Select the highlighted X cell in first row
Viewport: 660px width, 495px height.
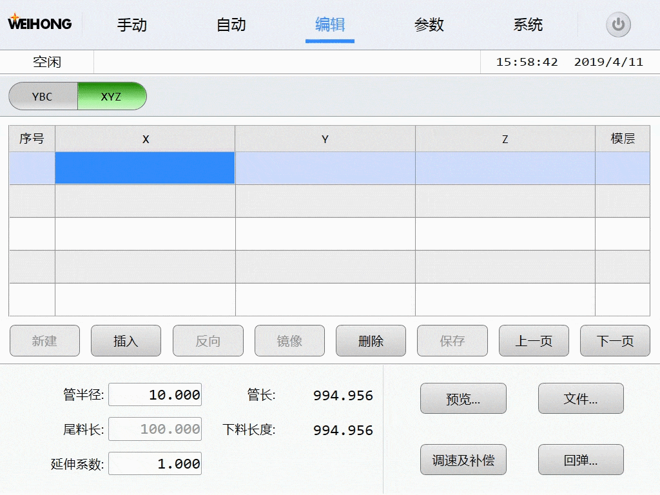pyautogui.click(x=145, y=168)
